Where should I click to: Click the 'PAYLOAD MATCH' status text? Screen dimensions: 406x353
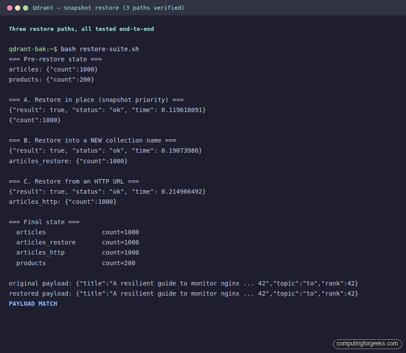[33, 304]
